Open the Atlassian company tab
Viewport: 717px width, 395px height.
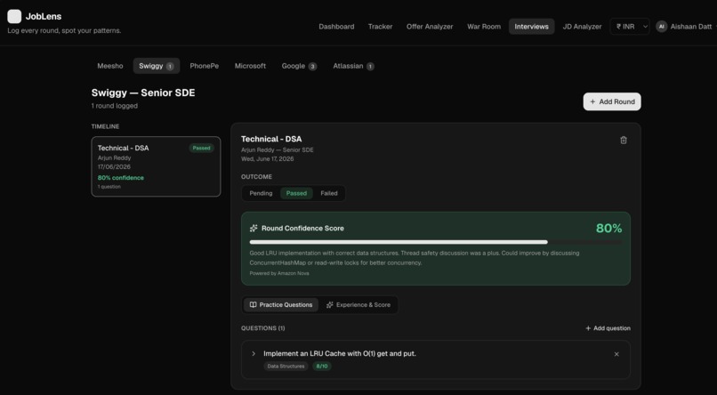[353, 66]
